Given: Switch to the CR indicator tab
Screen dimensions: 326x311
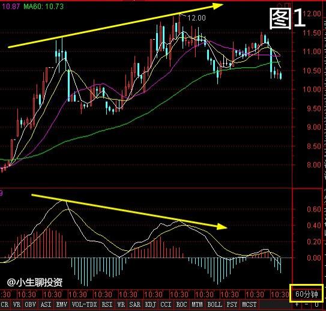Looking at the screenshot, I should (x=5, y=304).
